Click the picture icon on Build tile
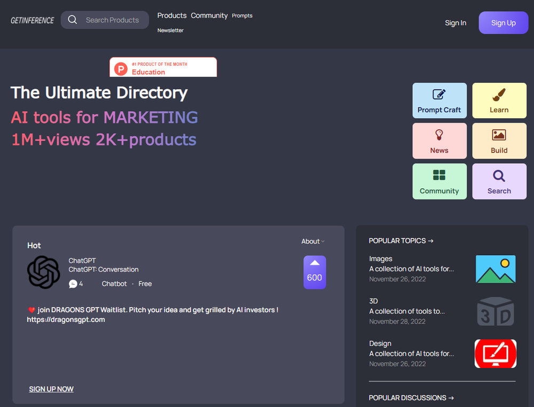Viewport: 534px width, 407px height. tap(499, 135)
